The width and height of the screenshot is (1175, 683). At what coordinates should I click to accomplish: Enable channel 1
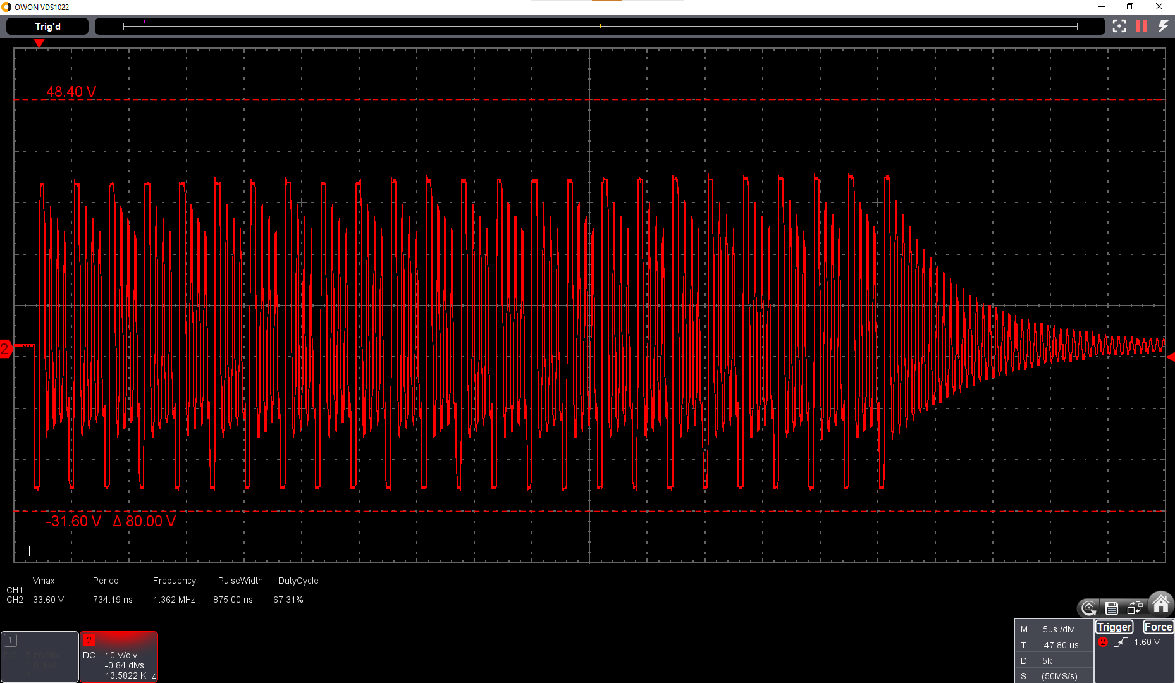[11, 641]
